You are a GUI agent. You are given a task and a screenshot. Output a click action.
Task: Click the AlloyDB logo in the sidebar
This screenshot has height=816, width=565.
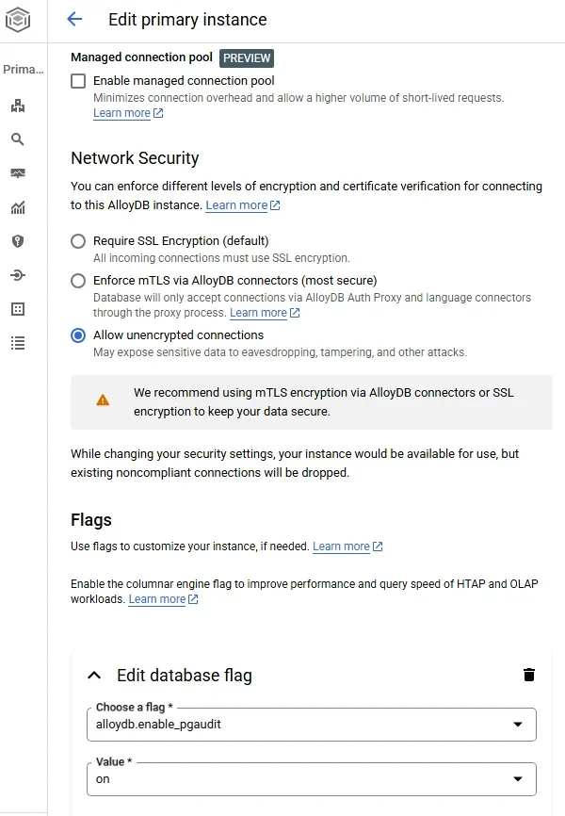[x=19, y=20]
